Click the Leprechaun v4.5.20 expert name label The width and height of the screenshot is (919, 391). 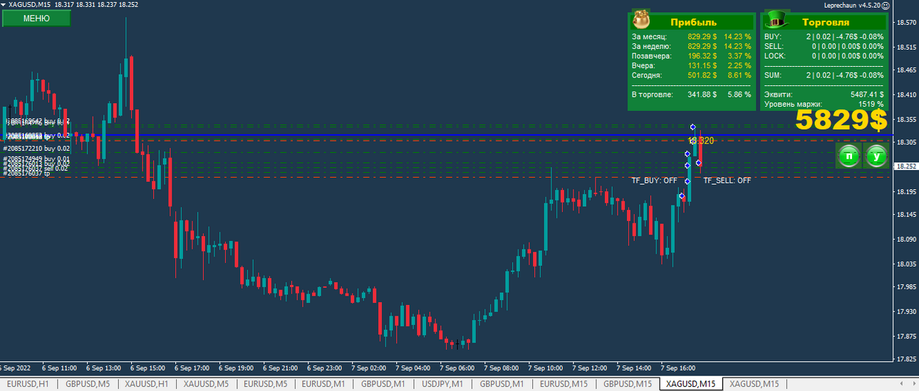(851, 5)
